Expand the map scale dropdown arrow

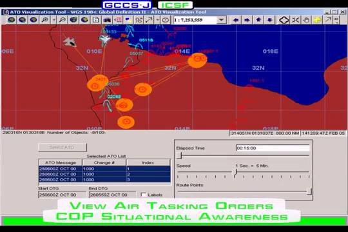[x=221, y=20]
